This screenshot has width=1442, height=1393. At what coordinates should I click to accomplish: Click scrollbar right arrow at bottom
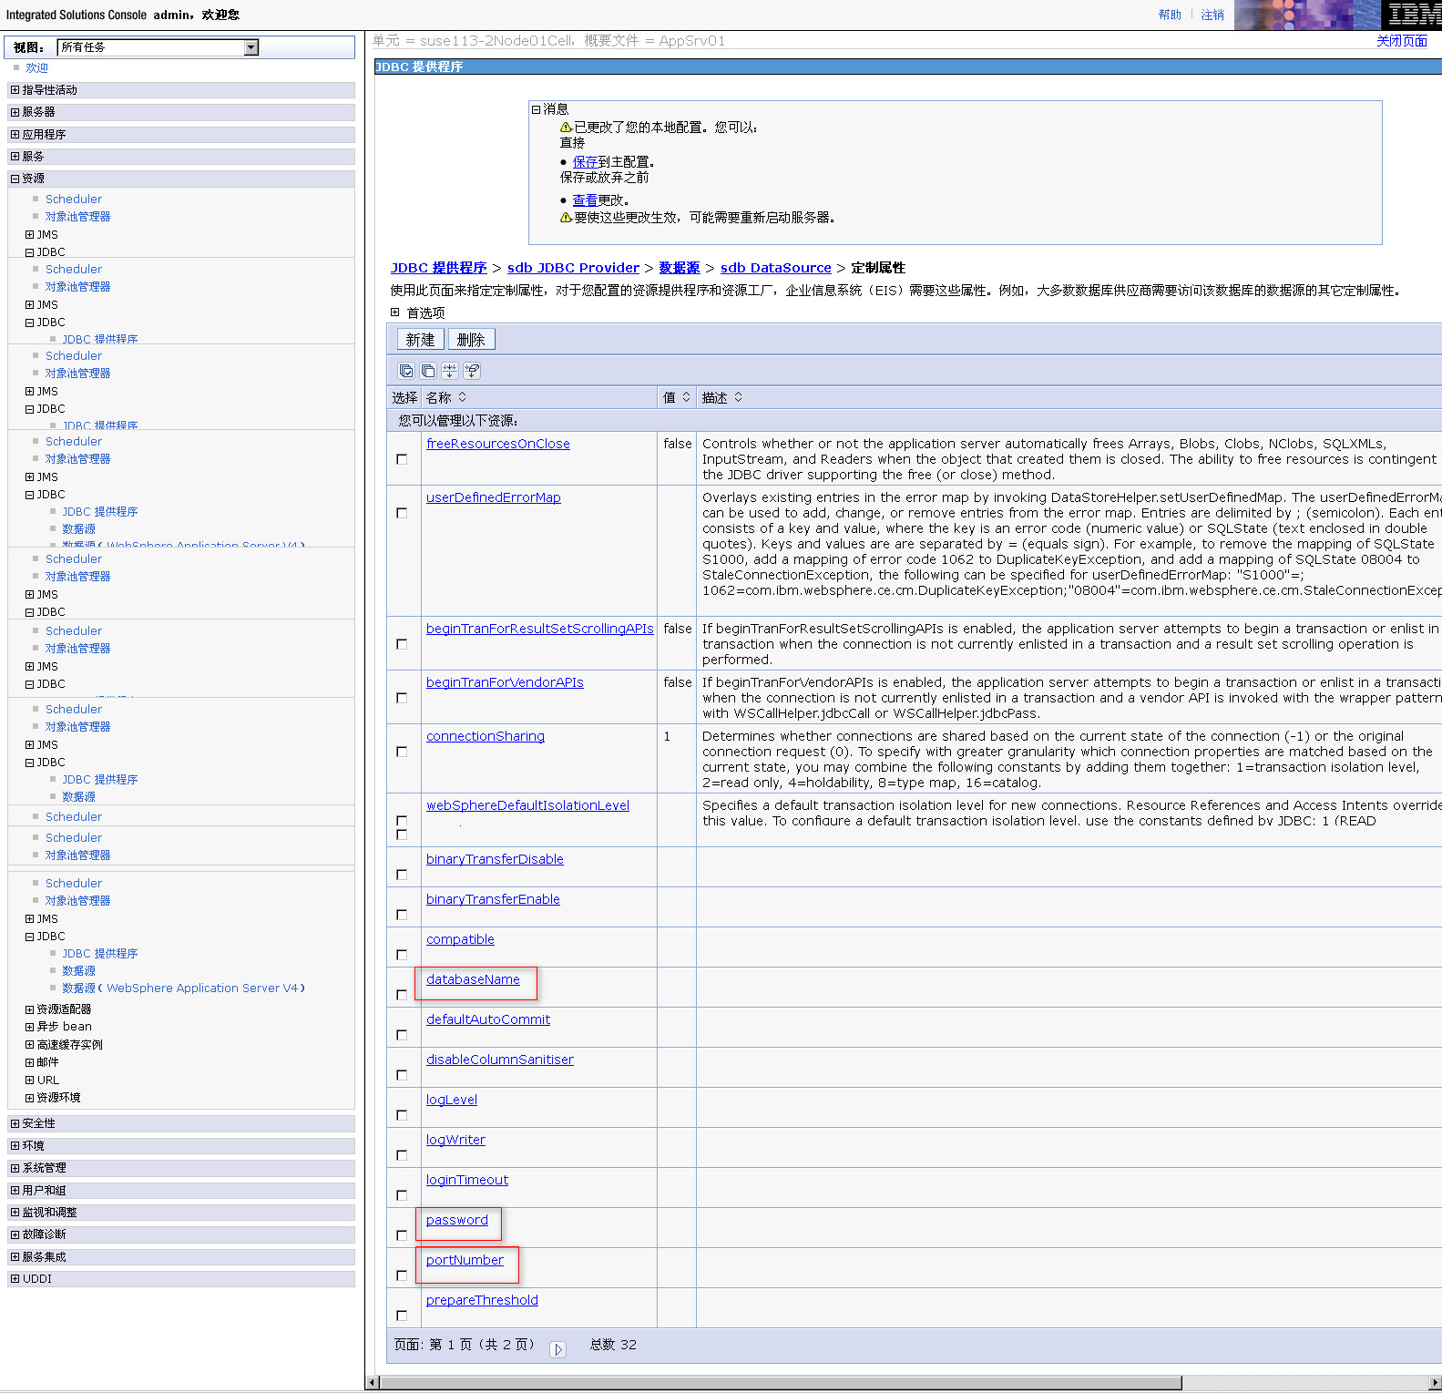(1435, 1383)
